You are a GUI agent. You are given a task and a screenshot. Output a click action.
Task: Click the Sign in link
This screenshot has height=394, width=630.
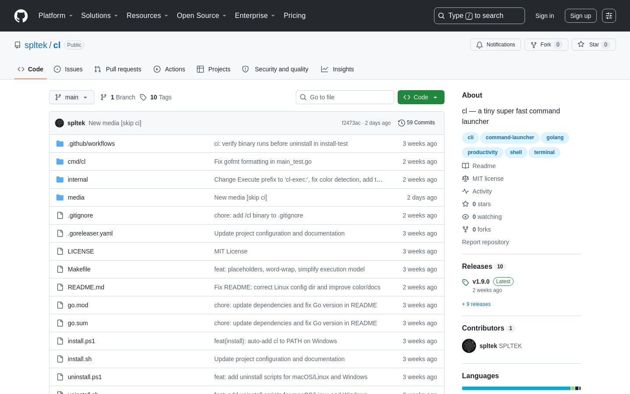coord(545,16)
